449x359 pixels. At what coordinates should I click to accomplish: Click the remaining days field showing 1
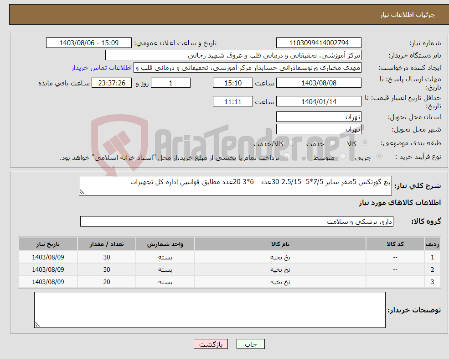[170, 83]
